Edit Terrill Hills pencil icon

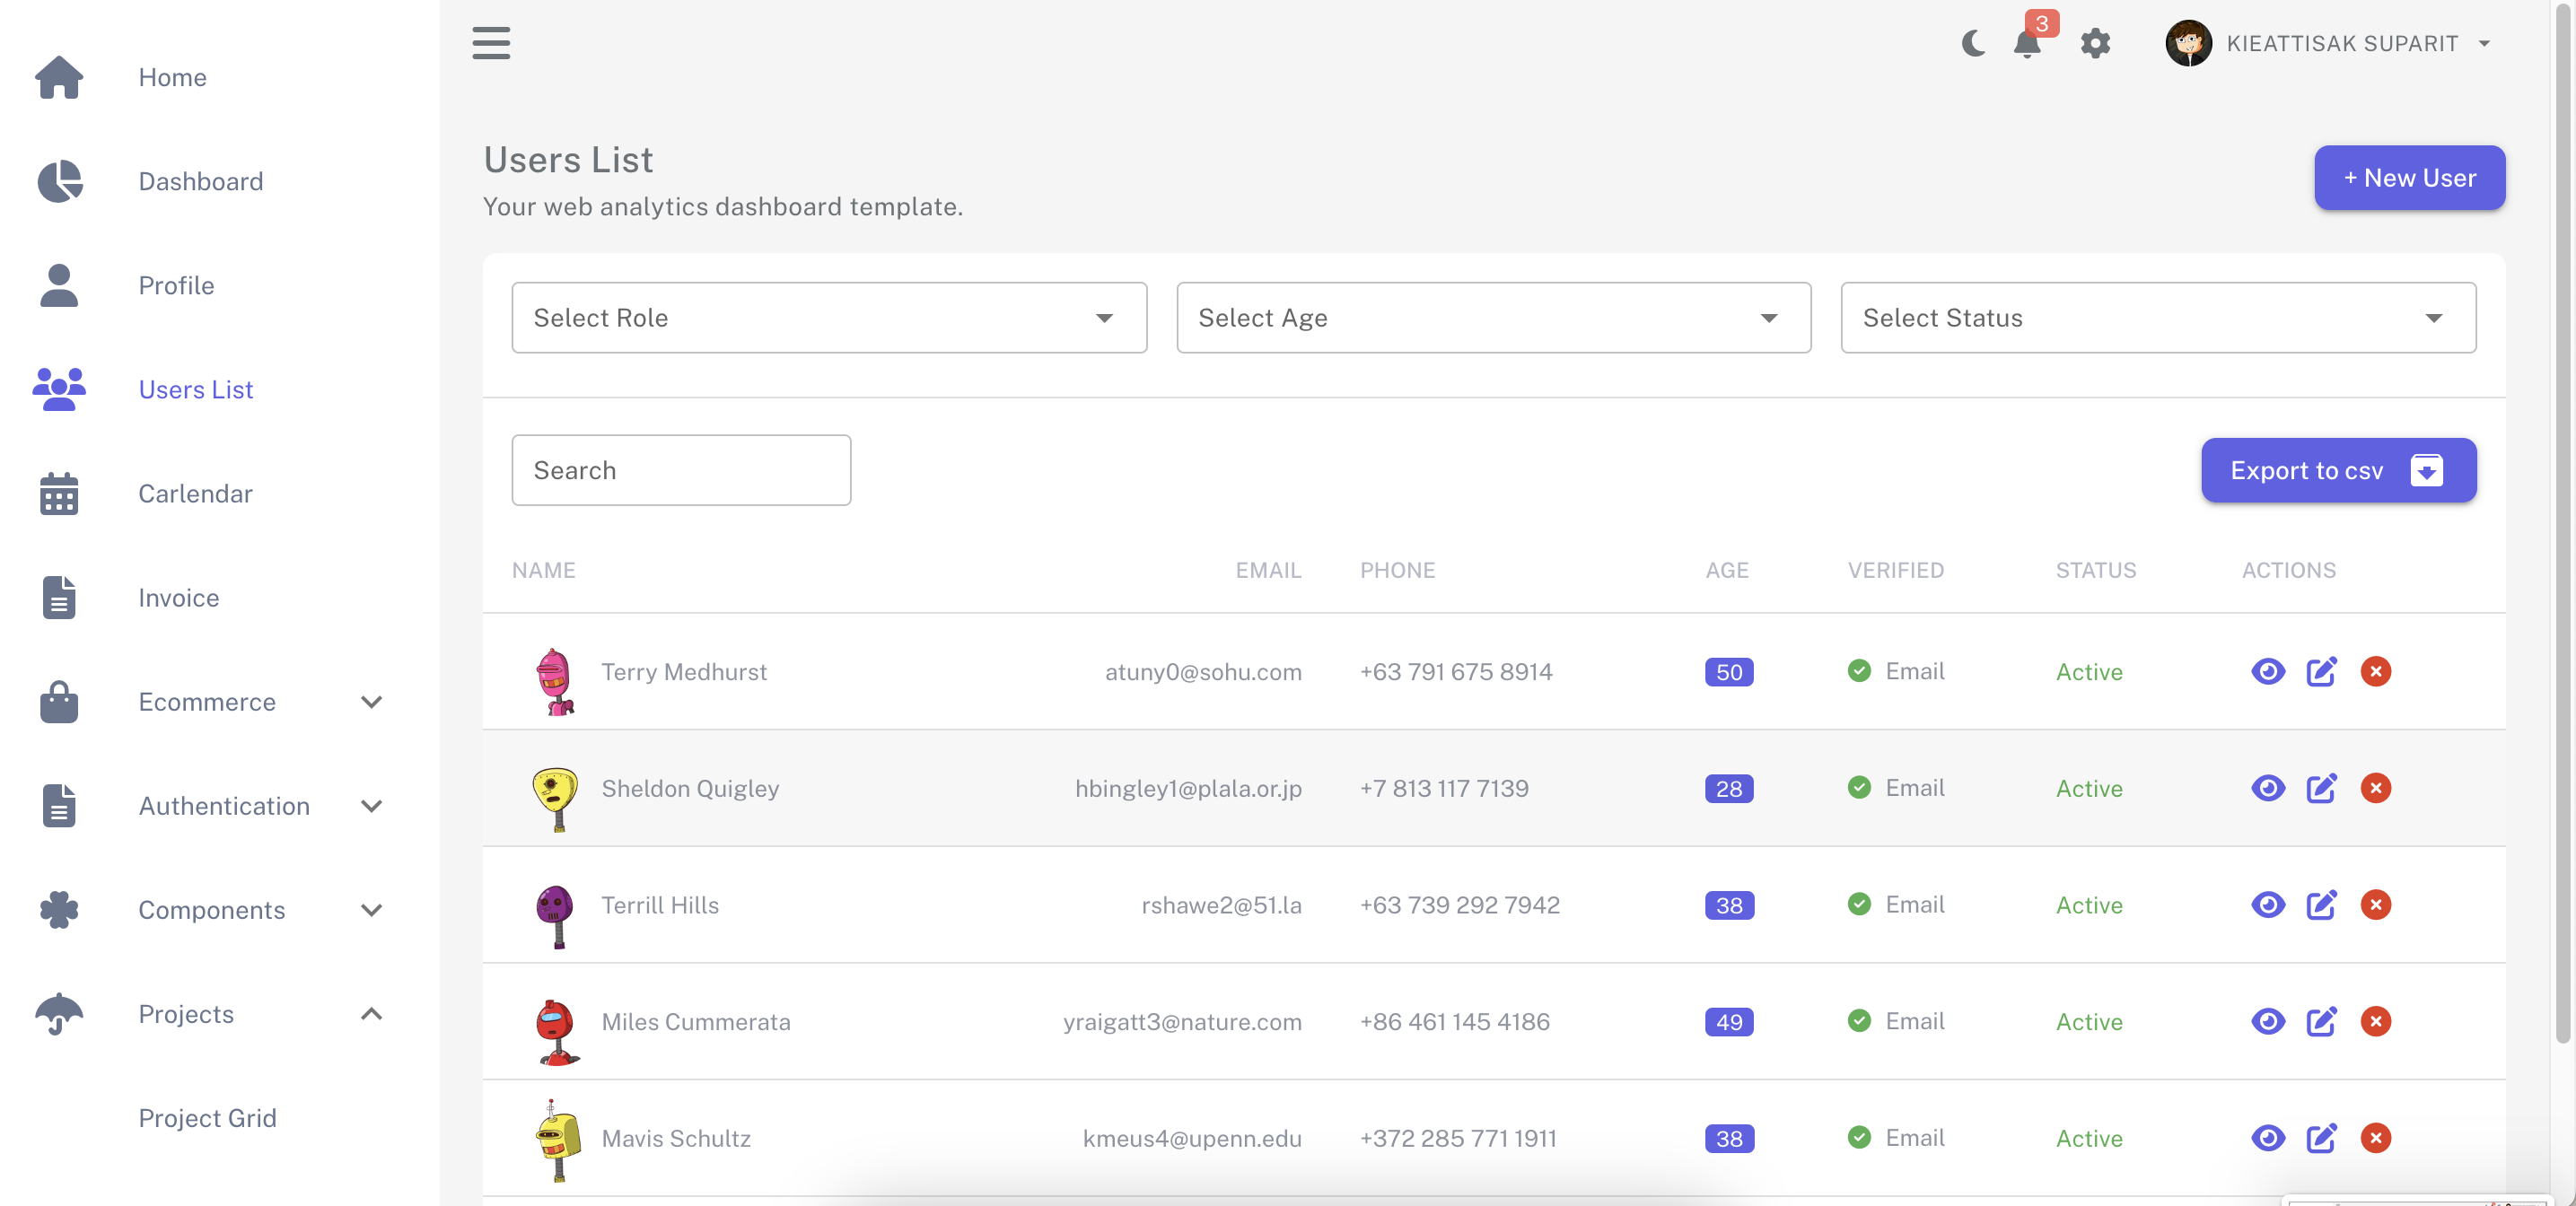tap(2321, 904)
